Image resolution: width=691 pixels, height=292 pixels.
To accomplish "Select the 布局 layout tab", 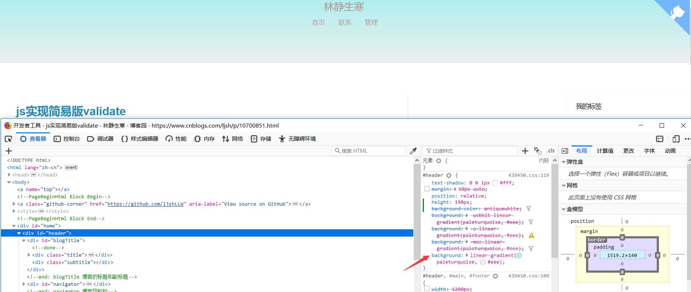I will 582,151.
